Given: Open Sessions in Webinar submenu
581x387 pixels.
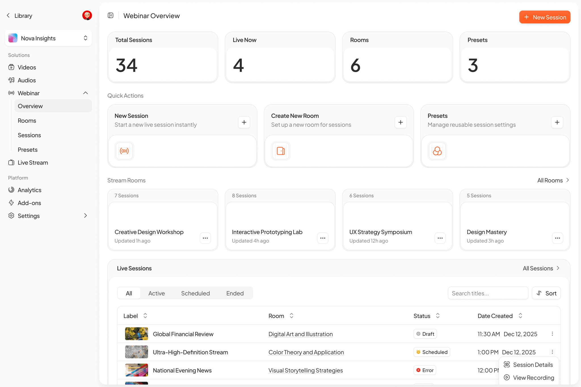Looking at the screenshot, I should coord(53,135).
